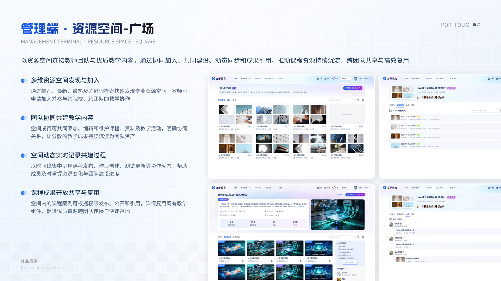Click team member 王玲娟 in 协同团队 list
This screenshot has height=281, width=501.
[346, 274]
